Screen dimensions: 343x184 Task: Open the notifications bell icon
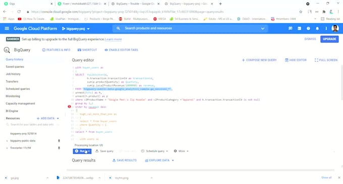[317, 29]
